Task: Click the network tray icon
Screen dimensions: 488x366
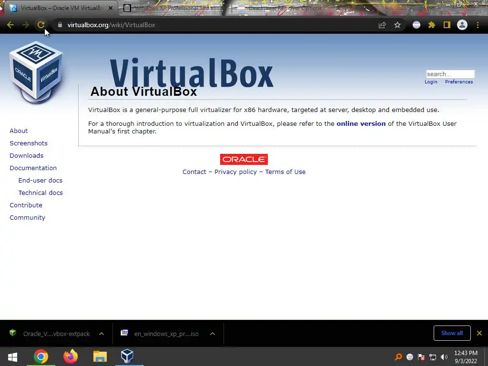Action: click(x=433, y=357)
